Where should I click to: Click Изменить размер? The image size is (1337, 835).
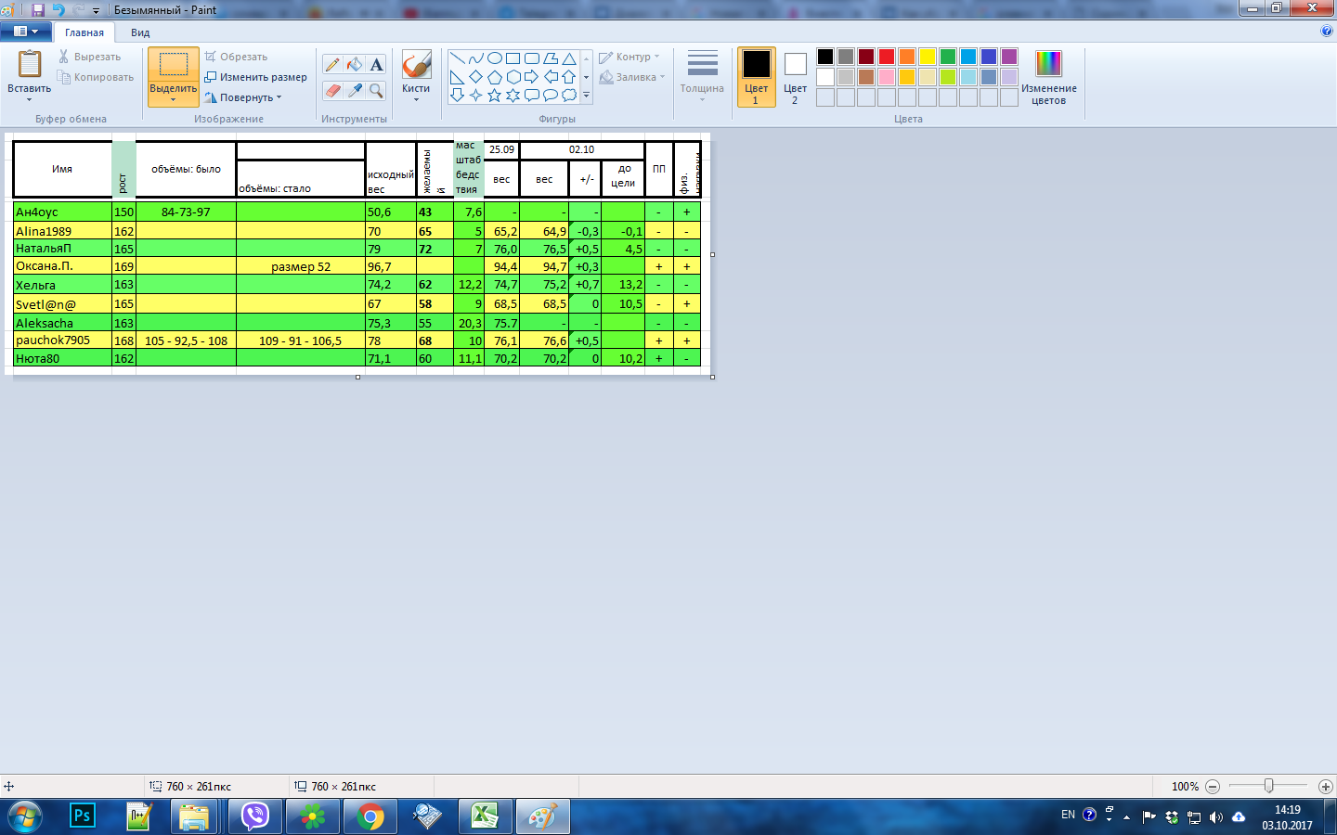click(256, 77)
